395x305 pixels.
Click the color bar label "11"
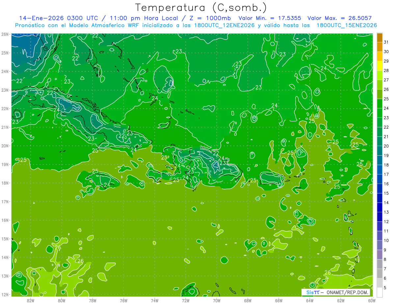coord(386,231)
